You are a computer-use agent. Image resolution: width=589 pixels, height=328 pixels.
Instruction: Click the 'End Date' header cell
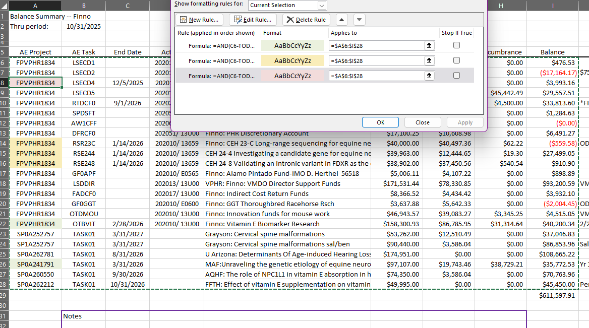pyautogui.click(x=128, y=52)
